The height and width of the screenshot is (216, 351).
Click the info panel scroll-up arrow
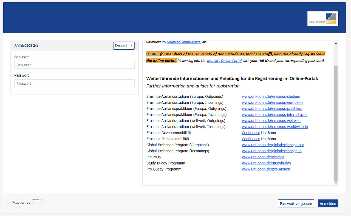pos(336,43)
